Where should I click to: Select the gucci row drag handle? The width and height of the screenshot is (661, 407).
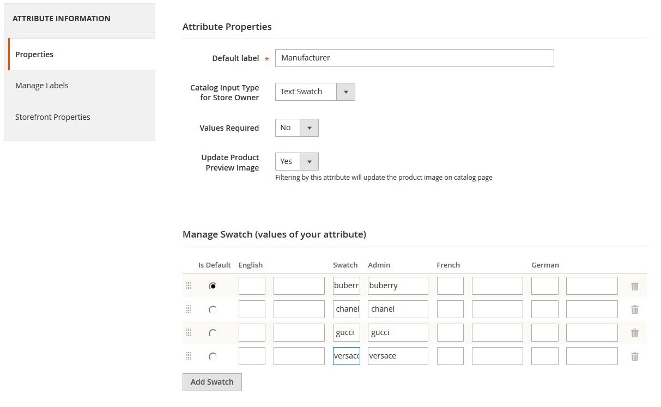pyautogui.click(x=189, y=332)
